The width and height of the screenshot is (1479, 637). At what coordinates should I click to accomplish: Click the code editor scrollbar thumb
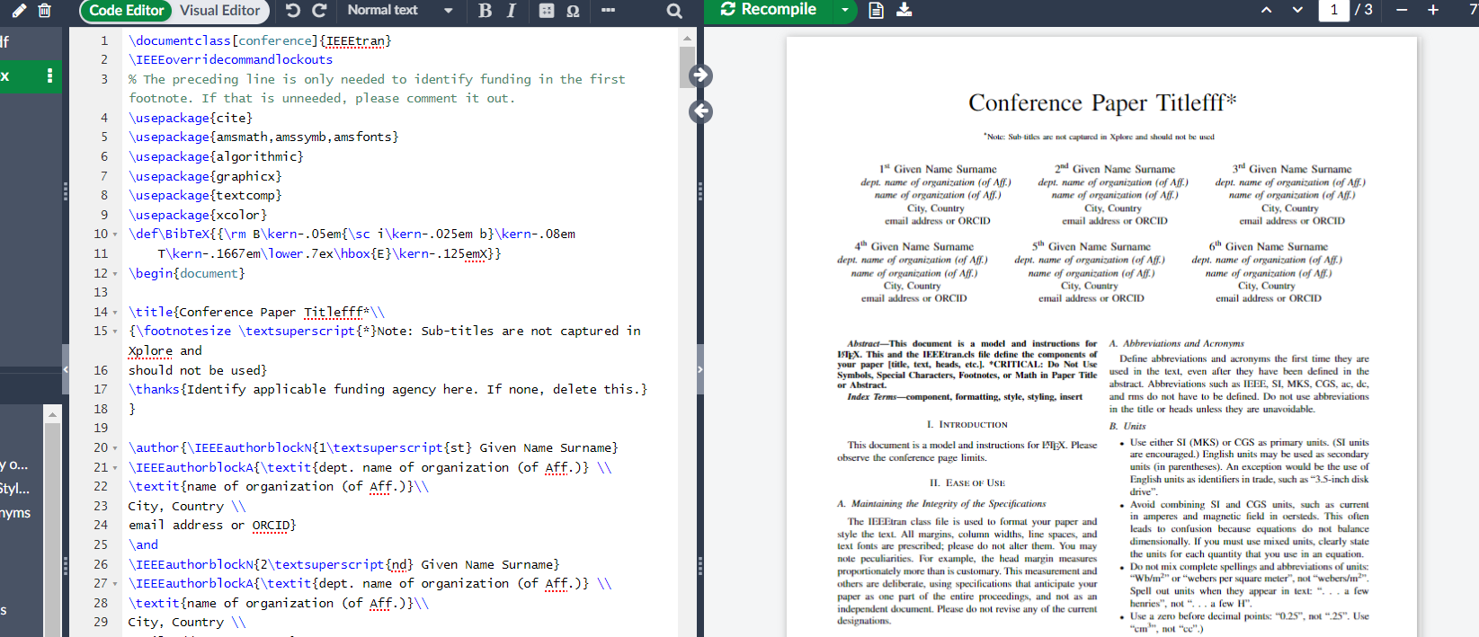tap(688, 67)
